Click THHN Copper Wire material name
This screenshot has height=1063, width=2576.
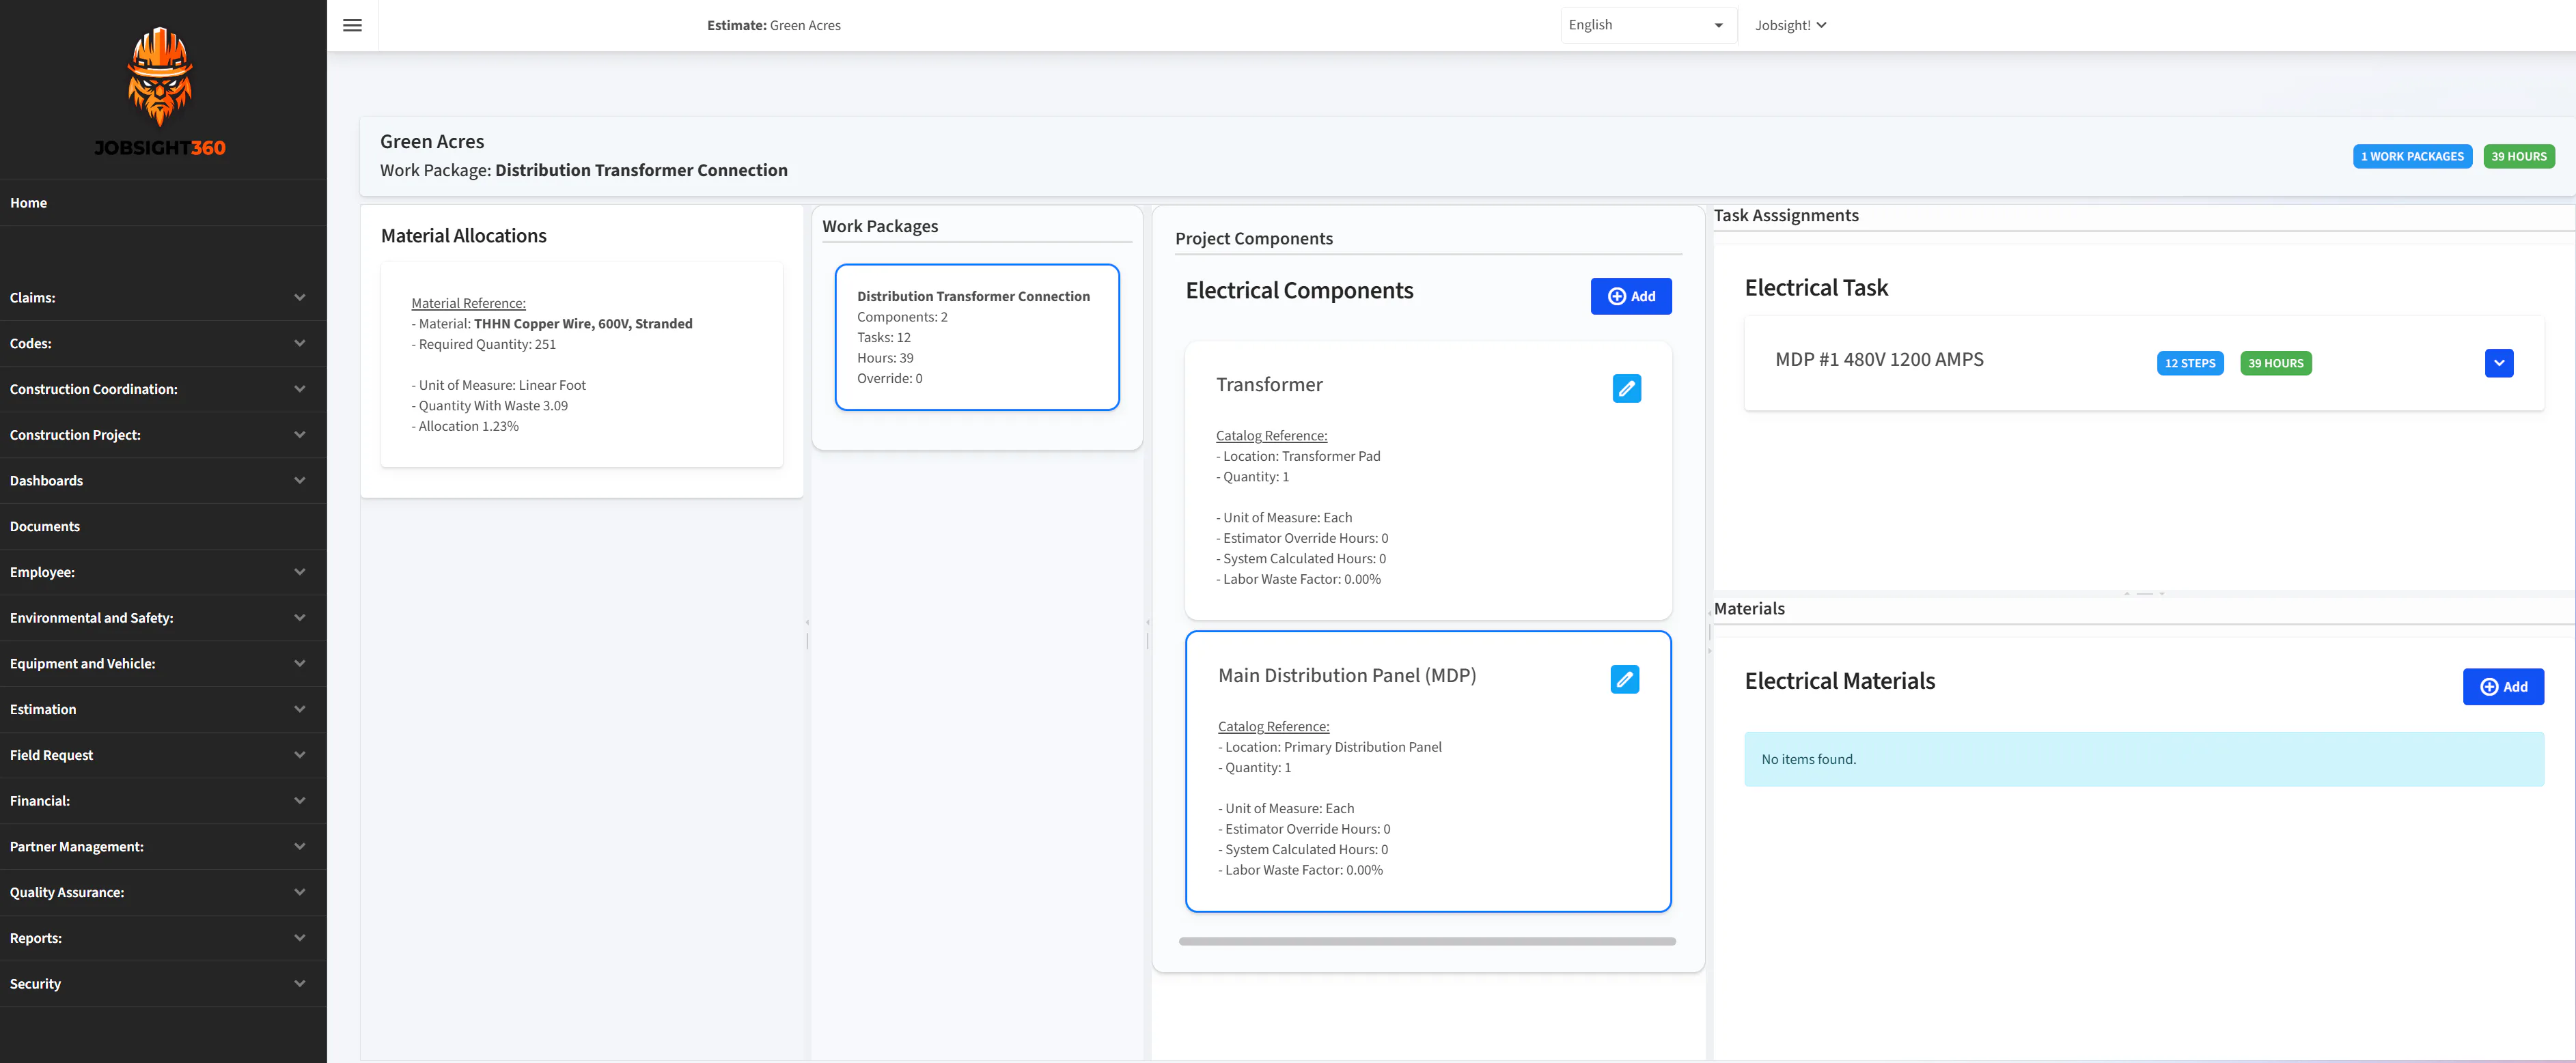tap(582, 324)
